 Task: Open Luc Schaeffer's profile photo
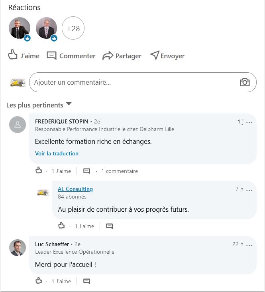[18, 248]
